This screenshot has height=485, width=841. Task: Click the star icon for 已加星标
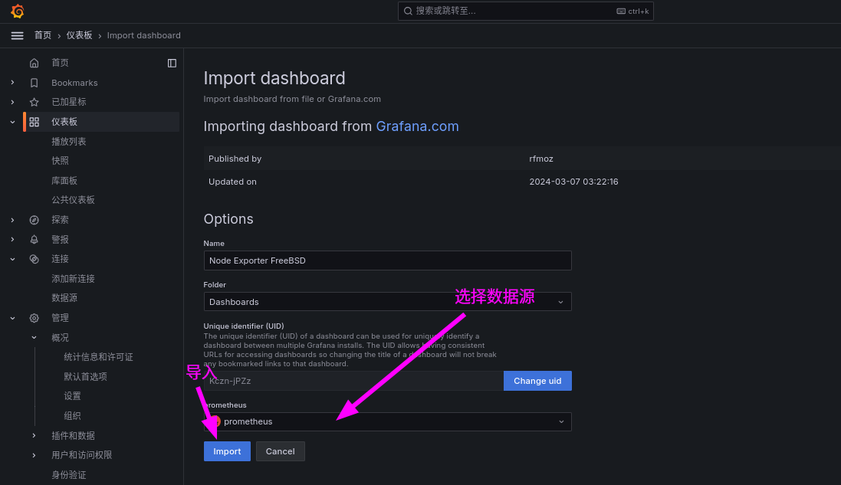point(34,102)
